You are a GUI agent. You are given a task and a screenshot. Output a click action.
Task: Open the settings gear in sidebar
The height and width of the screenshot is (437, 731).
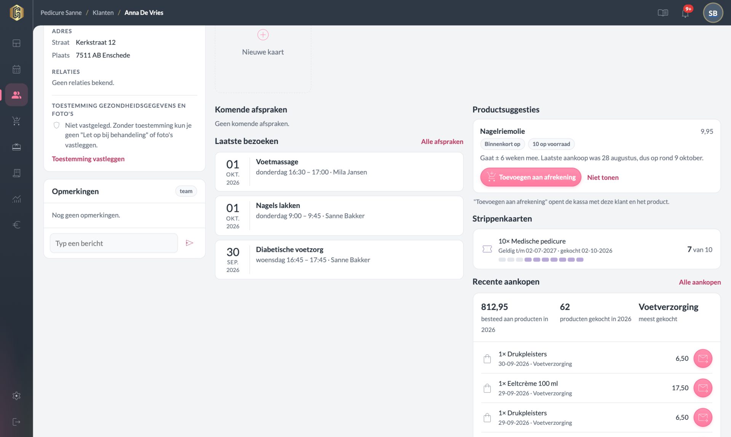point(16,396)
